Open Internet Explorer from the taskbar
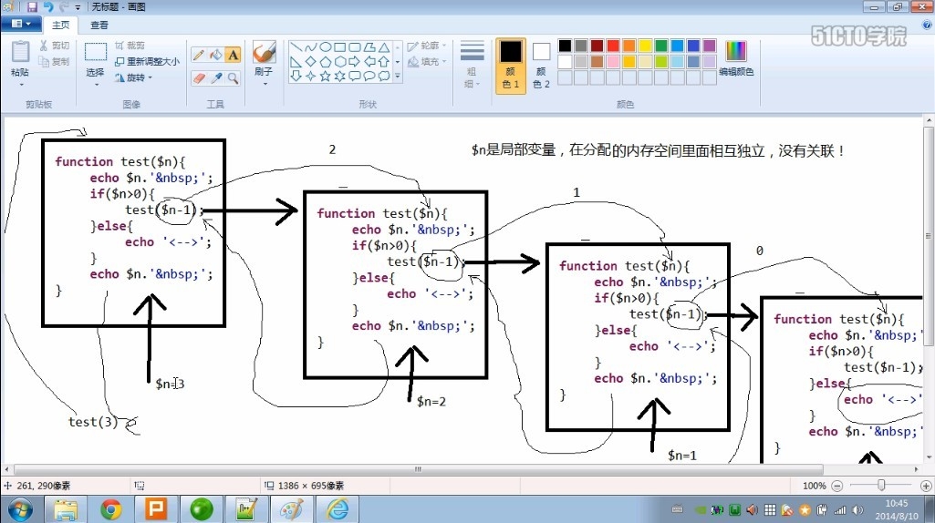The width and height of the screenshot is (935, 523). click(338, 509)
